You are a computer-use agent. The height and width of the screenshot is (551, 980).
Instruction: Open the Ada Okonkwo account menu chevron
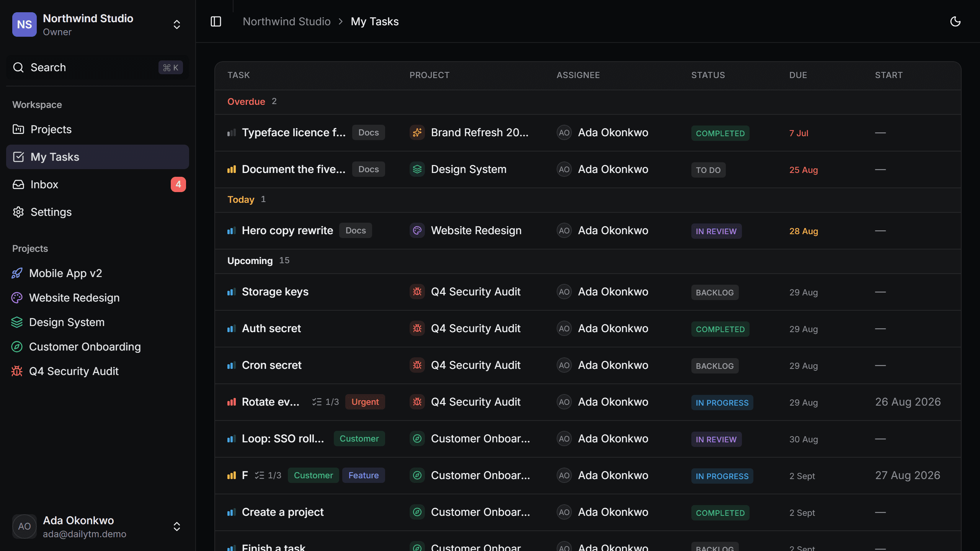click(177, 527)
